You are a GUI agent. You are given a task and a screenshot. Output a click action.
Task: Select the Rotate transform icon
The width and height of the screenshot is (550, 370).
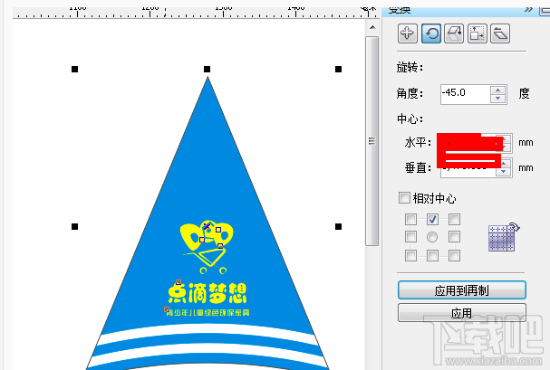tap(431, 33)
